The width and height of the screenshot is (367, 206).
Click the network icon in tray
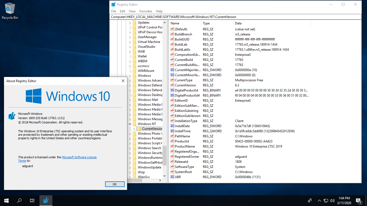coord(326,200)
